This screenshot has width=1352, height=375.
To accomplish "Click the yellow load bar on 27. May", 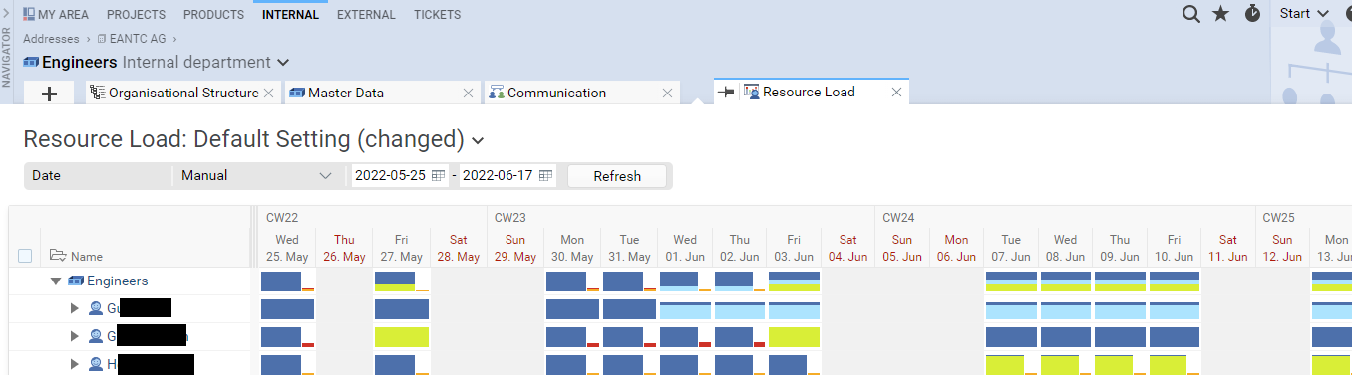I will (x=402, y=337).
